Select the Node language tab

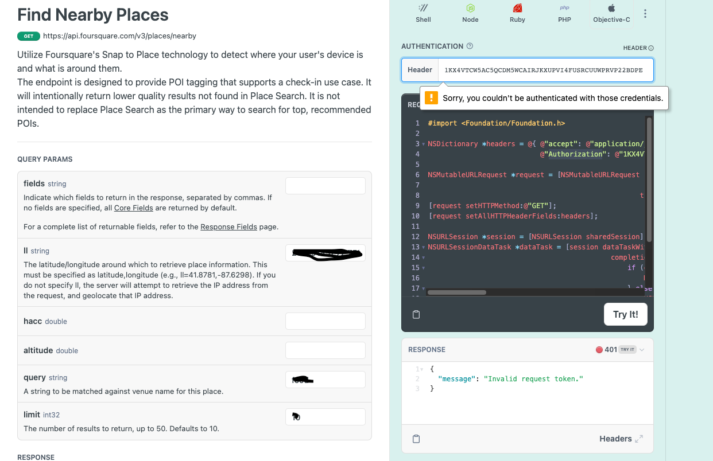(470, 13)
